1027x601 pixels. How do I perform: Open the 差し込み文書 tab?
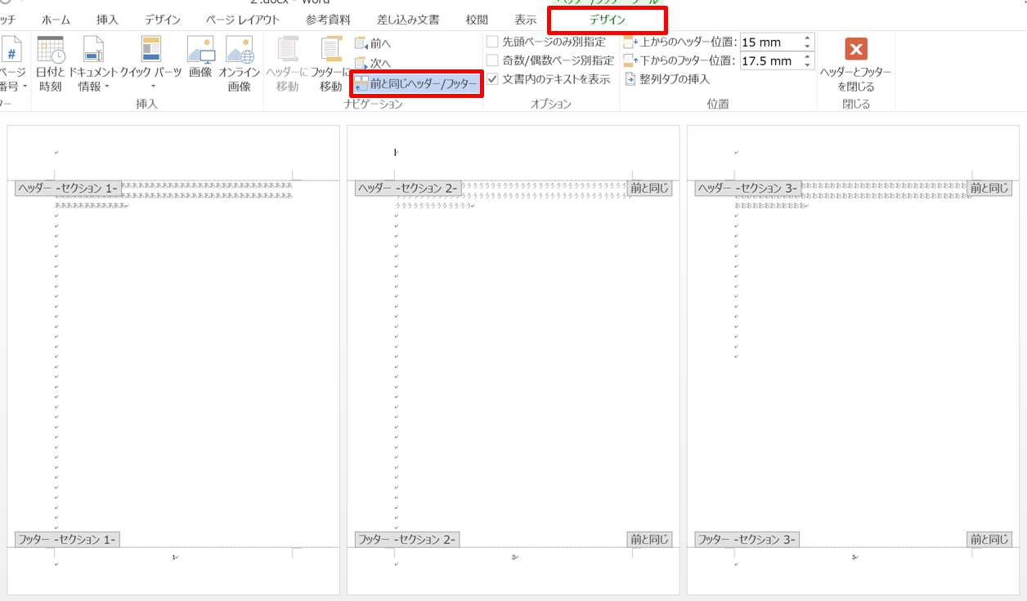(x=408, y=20)
